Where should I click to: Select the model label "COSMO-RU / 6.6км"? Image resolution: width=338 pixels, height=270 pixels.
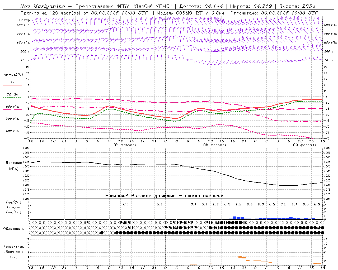coord(200,13)
